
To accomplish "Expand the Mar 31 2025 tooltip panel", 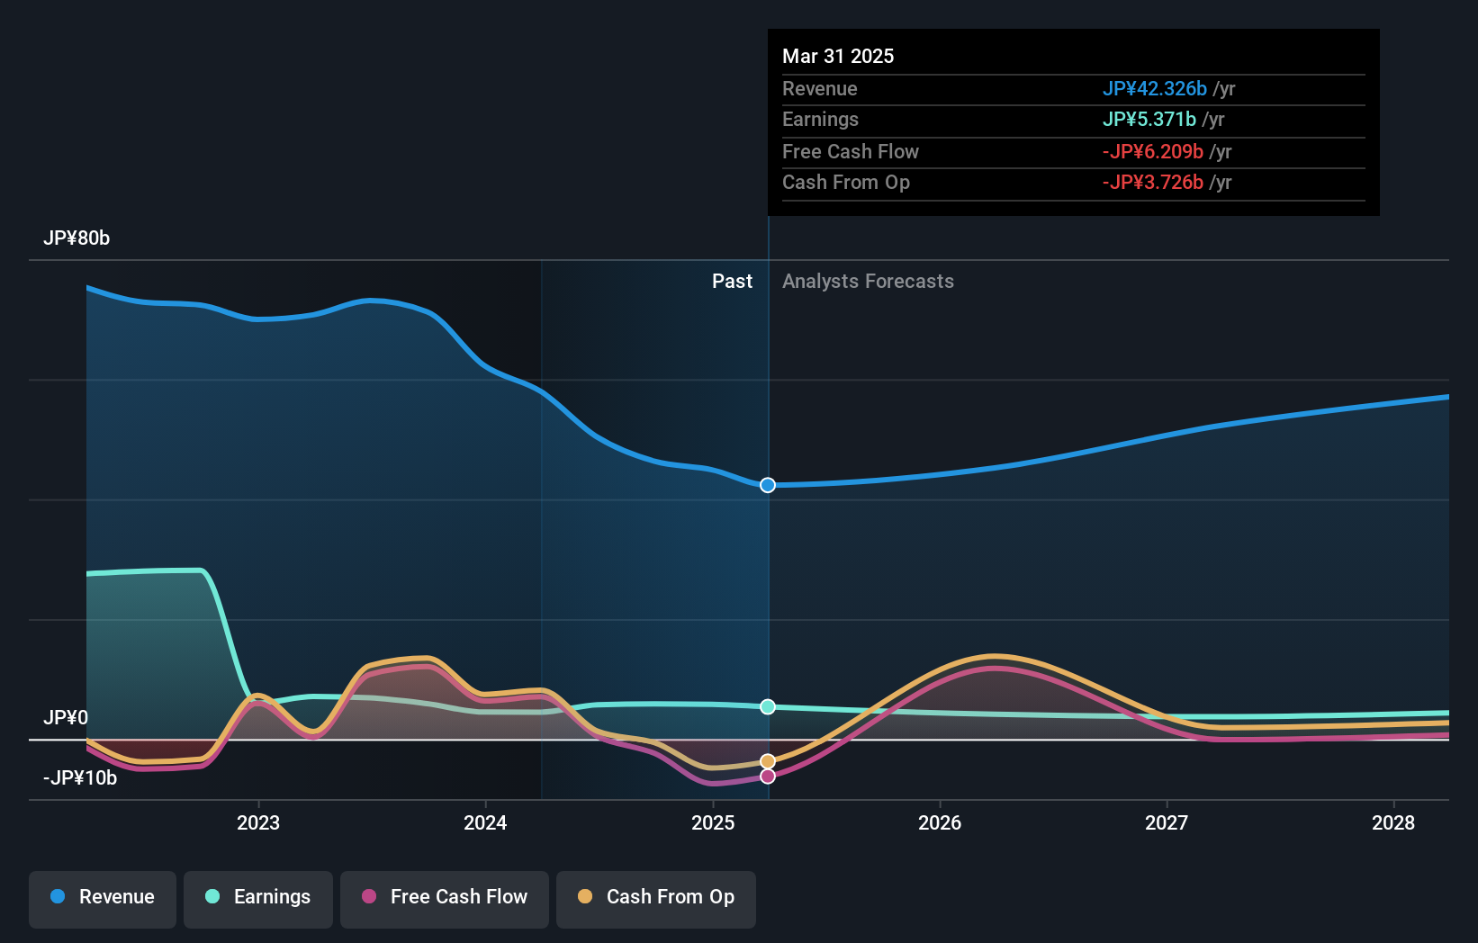I will (x=838, y=56).
